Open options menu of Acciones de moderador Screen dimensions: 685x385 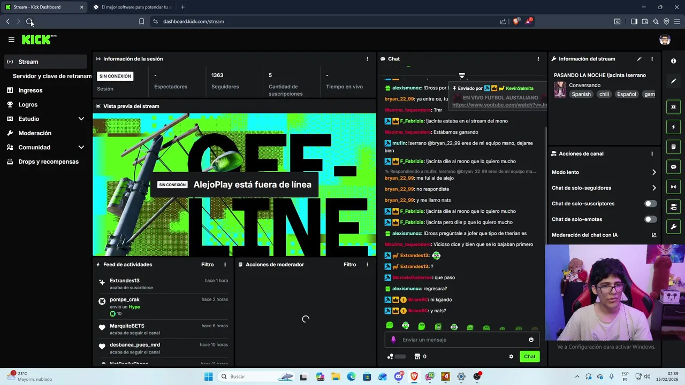(367, 265)
